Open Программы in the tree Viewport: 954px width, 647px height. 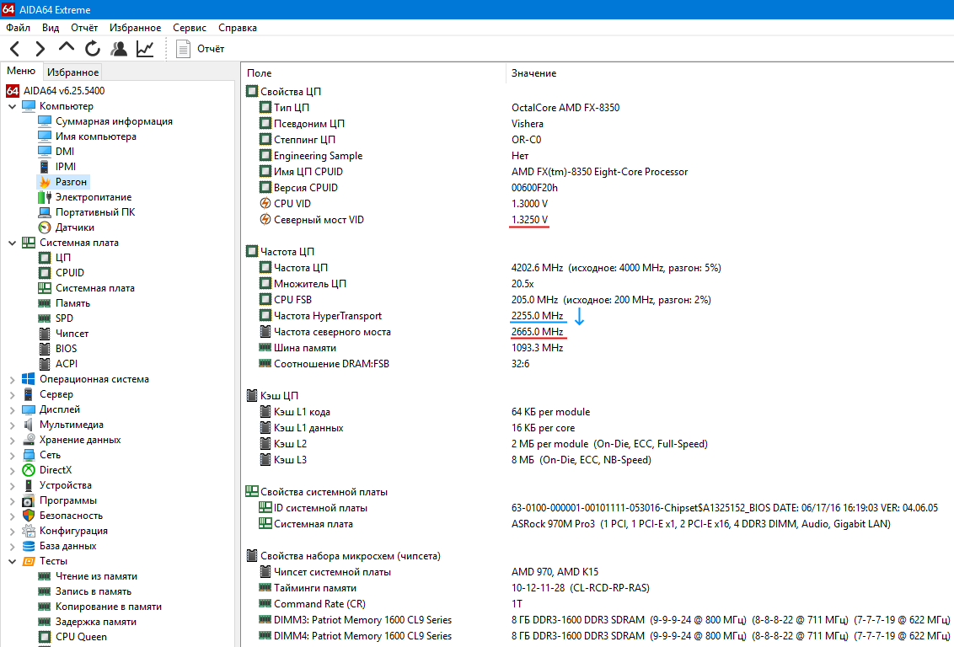click(x=67, y=500)
